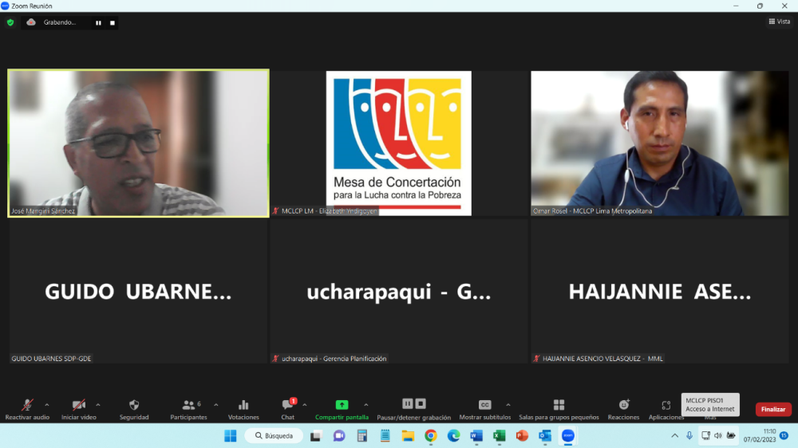Stop recording in top Grabando bar
This screenshot has width=798, height=448.
click(113, 22)
